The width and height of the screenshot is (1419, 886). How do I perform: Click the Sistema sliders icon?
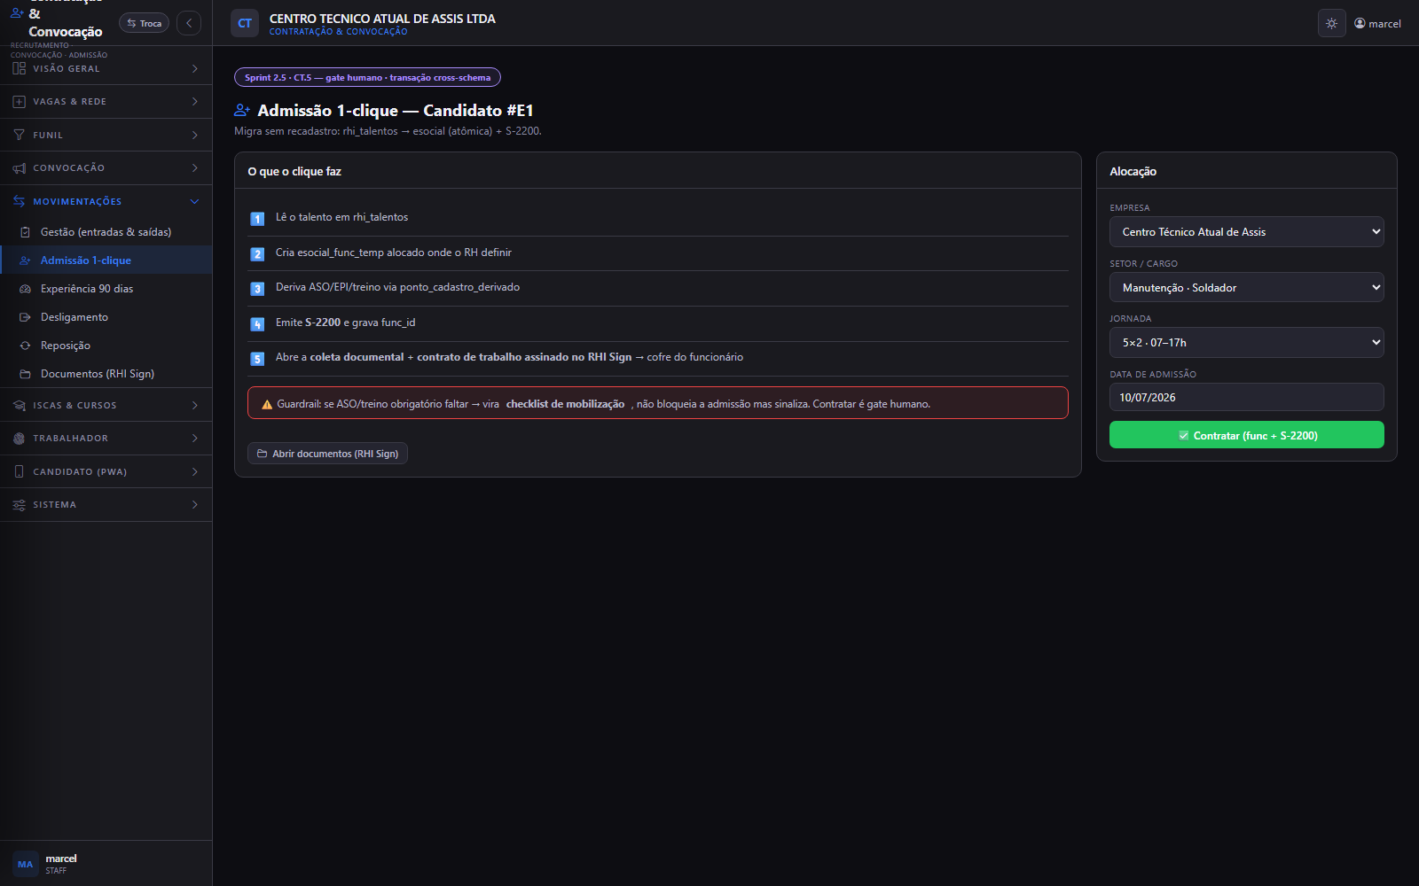tap(19, 505)
